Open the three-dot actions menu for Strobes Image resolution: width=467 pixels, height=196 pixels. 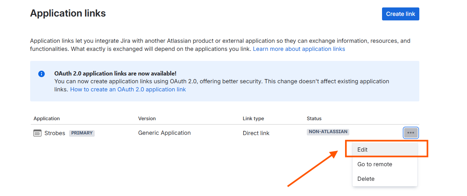pos(411,133)
